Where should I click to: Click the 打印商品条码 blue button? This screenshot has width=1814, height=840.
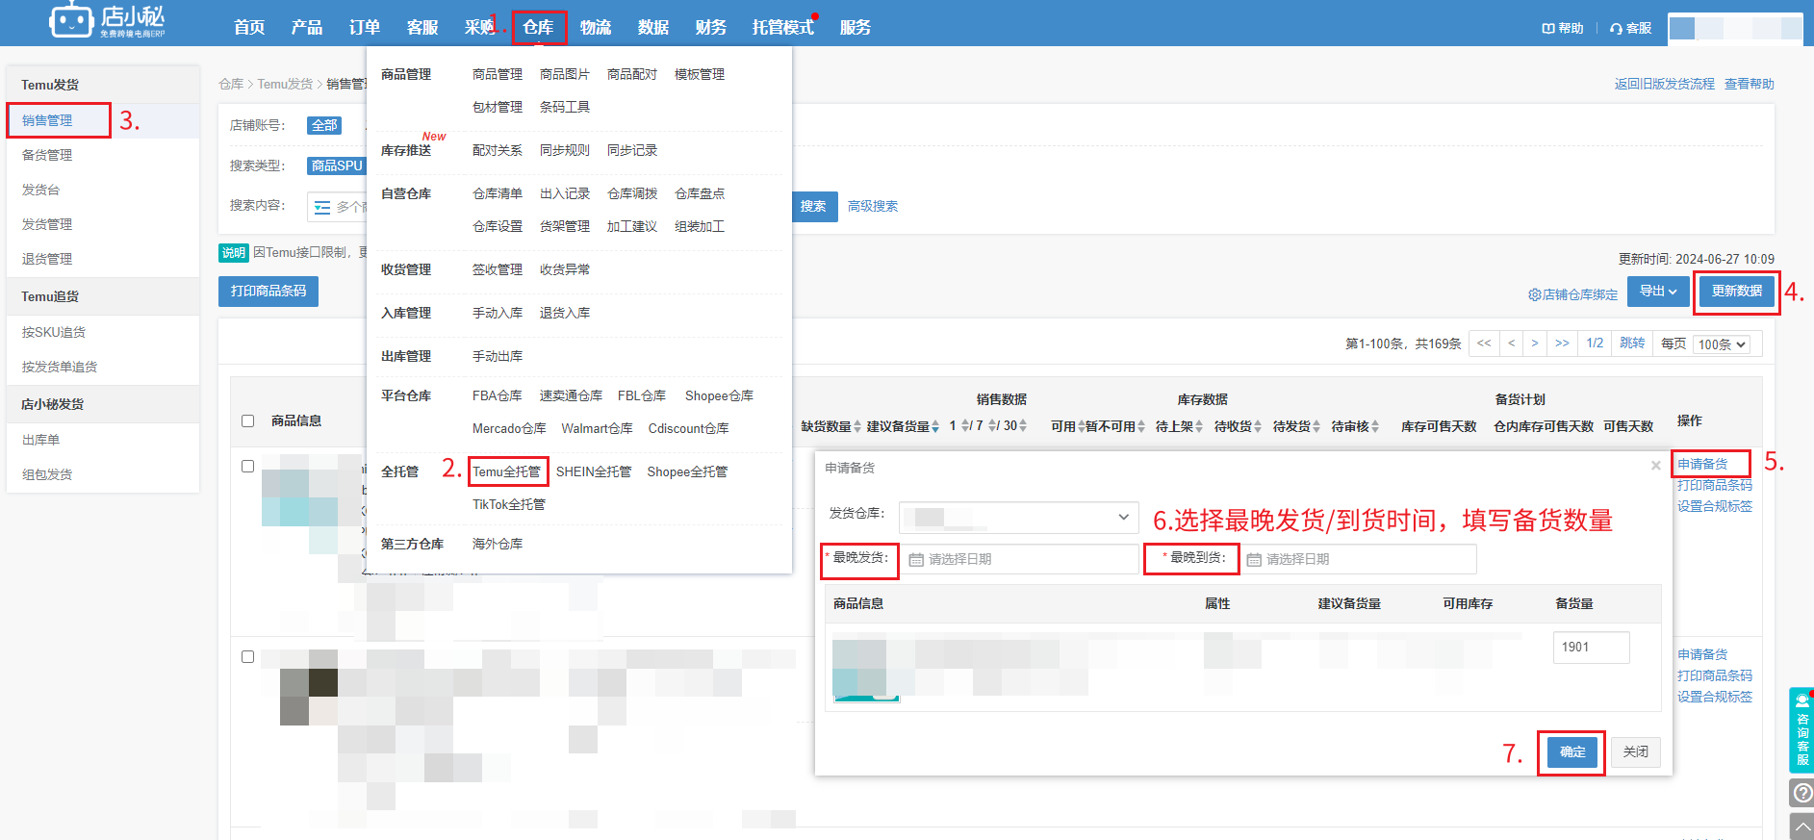(x=268, y=291)
